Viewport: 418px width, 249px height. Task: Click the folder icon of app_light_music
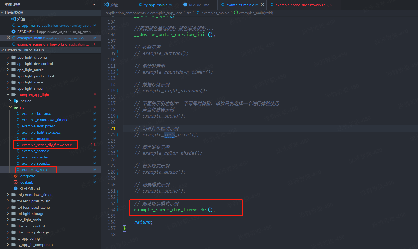coord(14,70)
